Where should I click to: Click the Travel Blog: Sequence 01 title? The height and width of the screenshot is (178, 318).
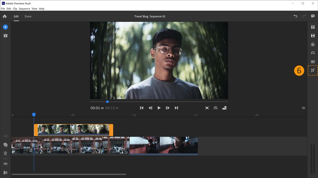(150, 16)
